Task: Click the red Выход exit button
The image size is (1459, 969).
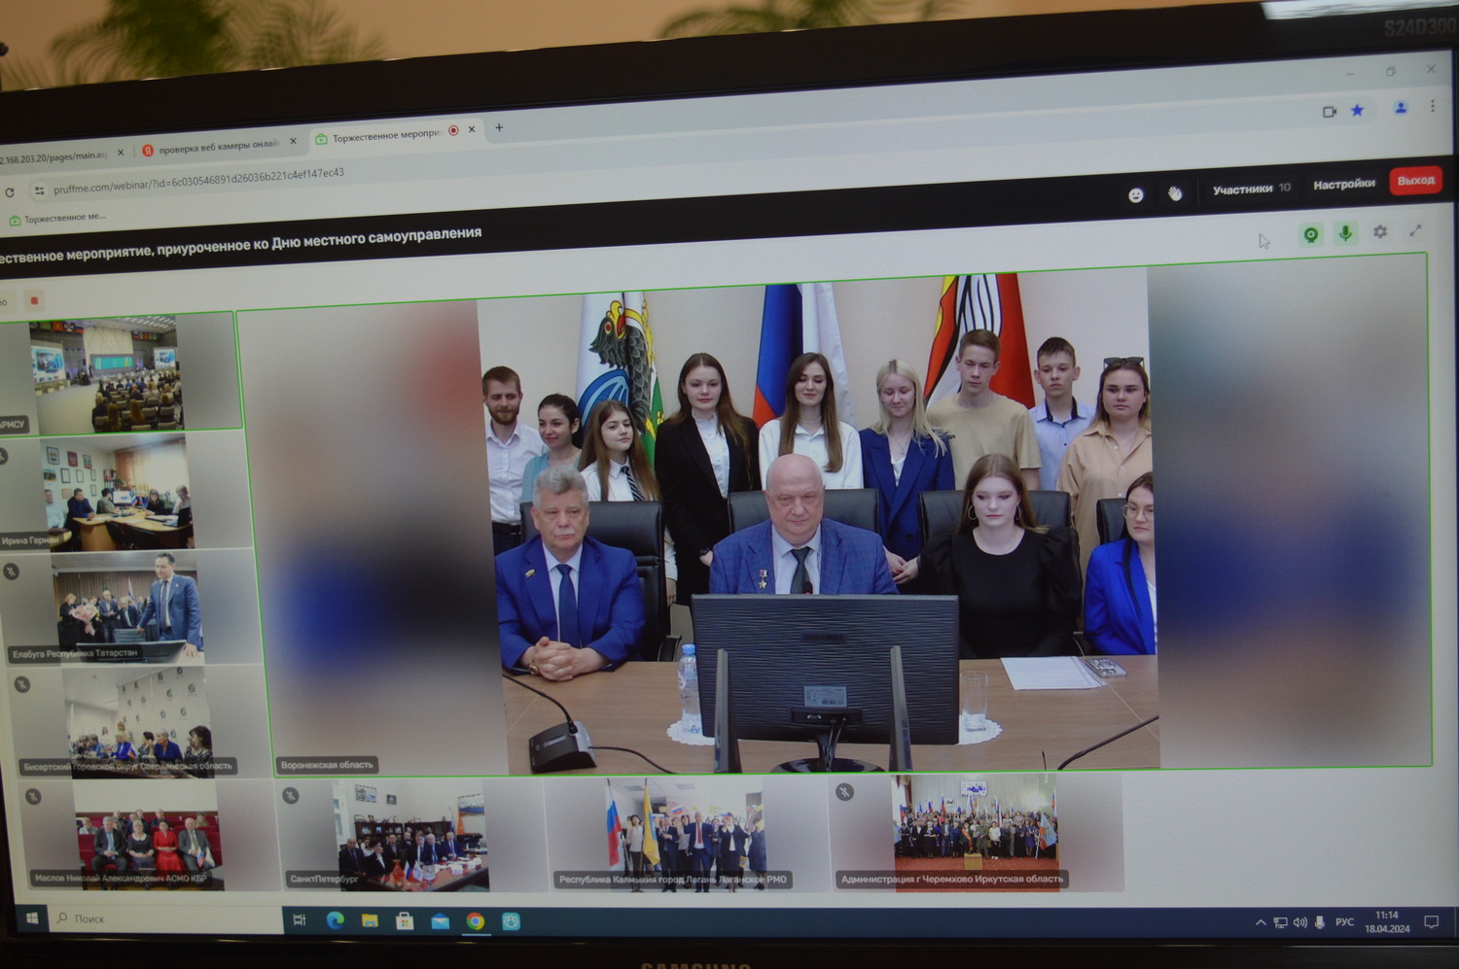Action: pos(1415,181)
